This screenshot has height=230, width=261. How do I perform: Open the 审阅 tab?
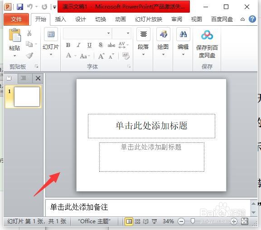177,19
